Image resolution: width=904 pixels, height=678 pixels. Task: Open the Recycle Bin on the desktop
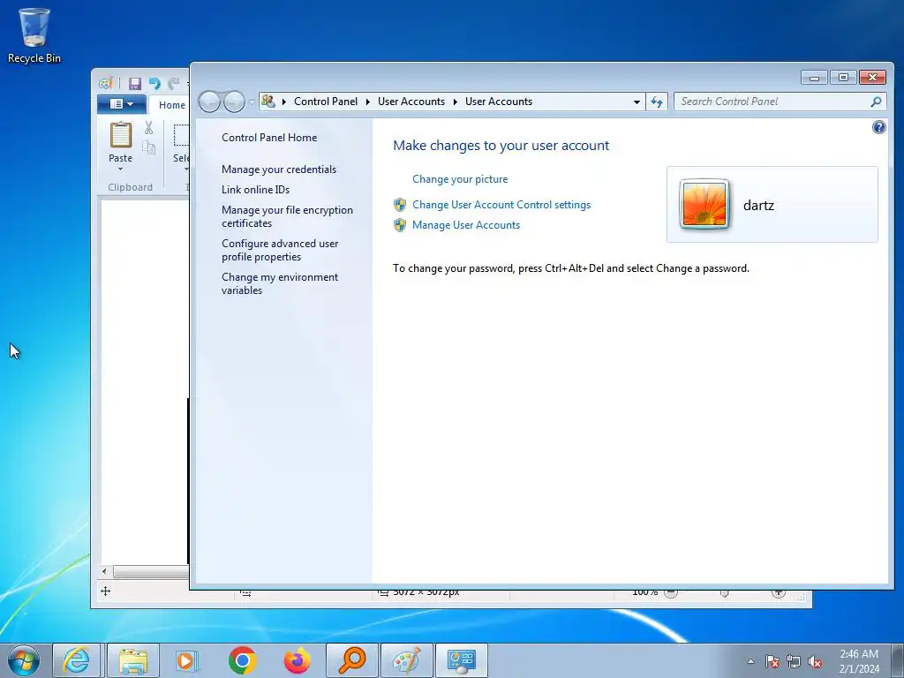pos(34,34)
